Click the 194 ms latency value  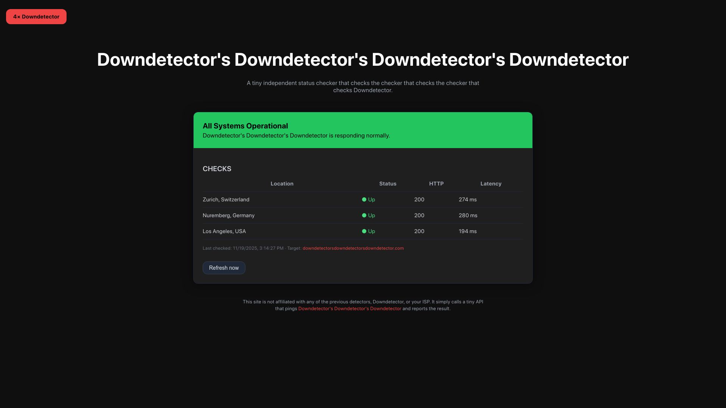pyautogui.click(x=468, y=231)
